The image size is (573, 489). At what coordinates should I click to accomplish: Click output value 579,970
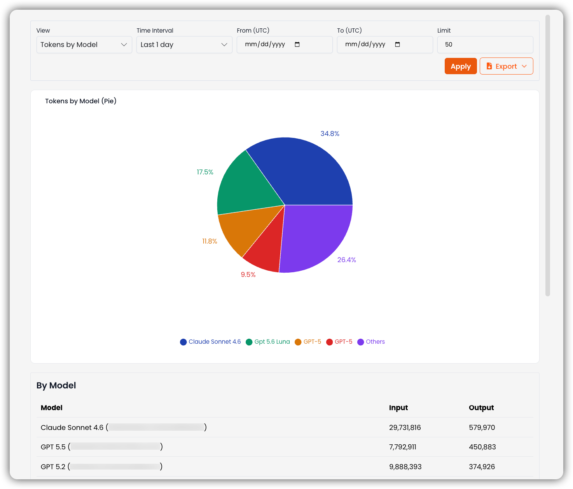482,428
